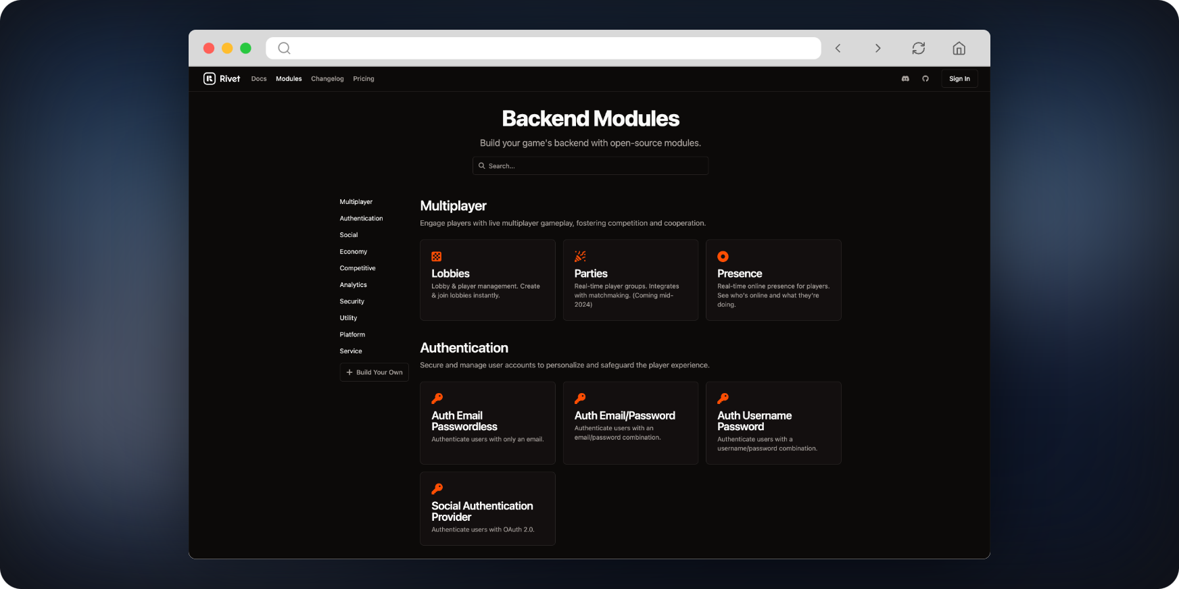Click the browser home icon
1179x589 pixels.
pyautogui.click(x=959, y=49)
